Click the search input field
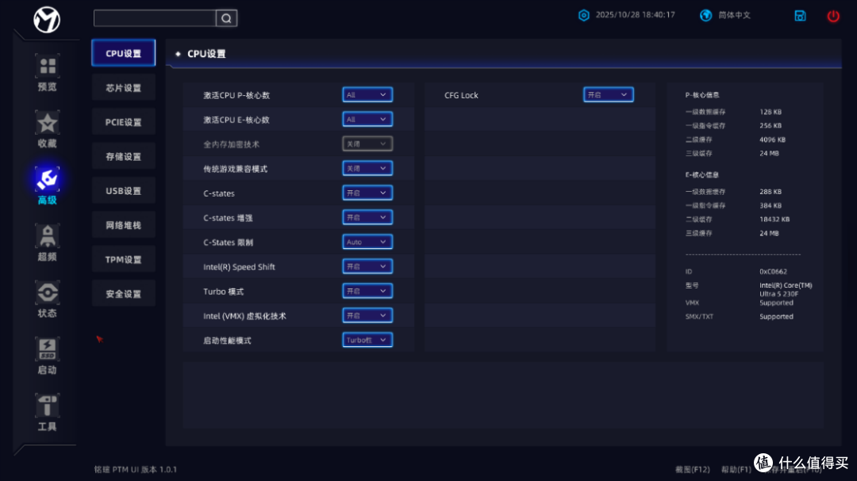Screen dimensions: 857x481 pos(156,18)
